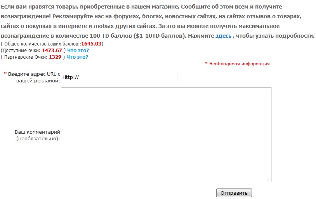The height and width of the screenshot is (199, 316).
Task: Select the partner points value 1329
Action: [x=55, y=57]
